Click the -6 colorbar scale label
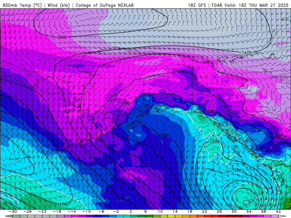 pyautogui.click(x=101, y=211)
